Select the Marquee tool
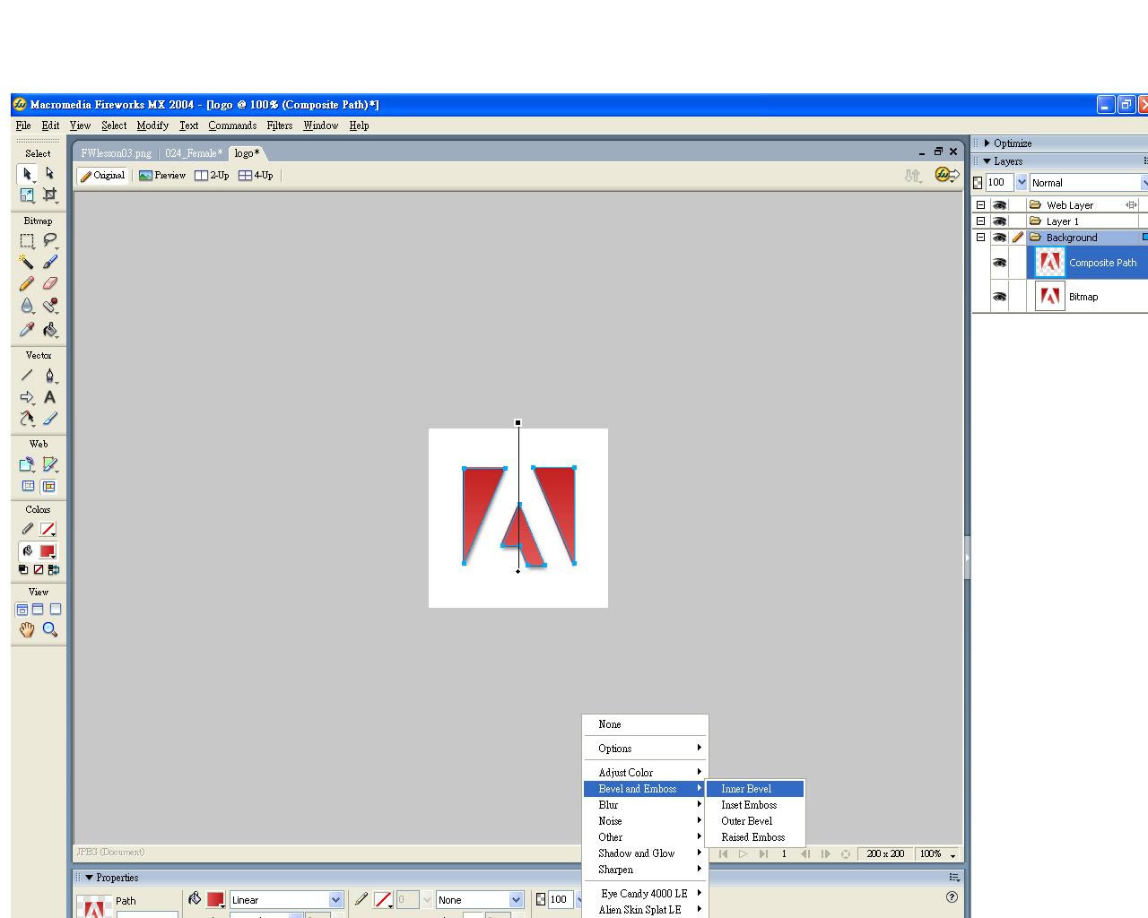This screenshot has height=918, width=1148. tap(27, 240)
